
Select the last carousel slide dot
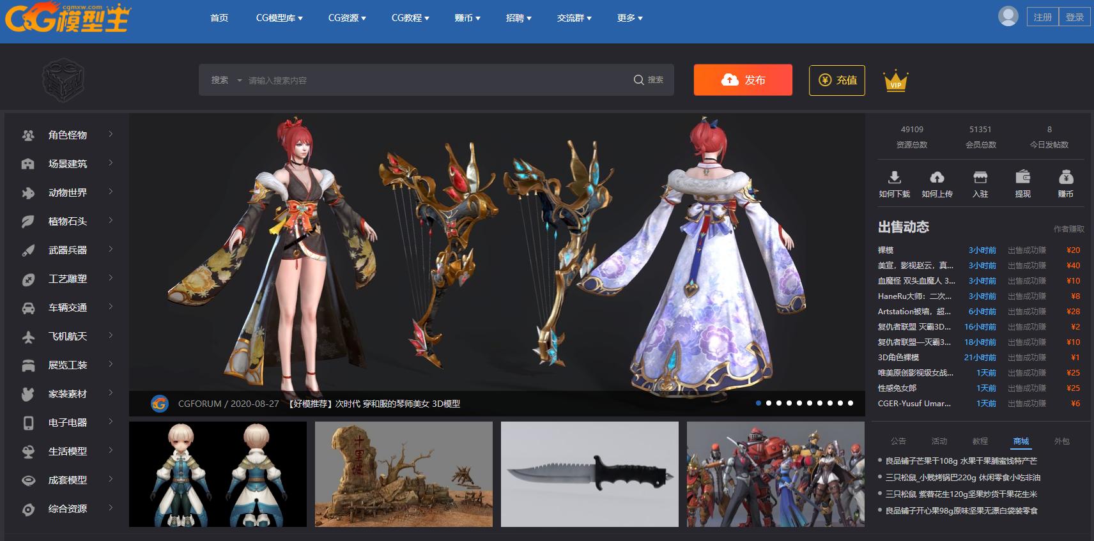[x=851, y=403]
